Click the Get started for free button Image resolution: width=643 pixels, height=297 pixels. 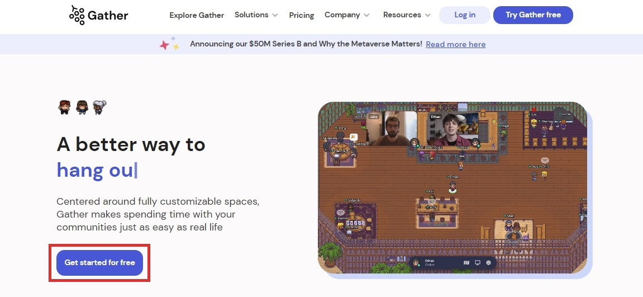(99, 262)
